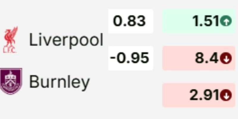Click the green highlighted odds cell
This screenshot has width=238, height=119.
(199, 21)
